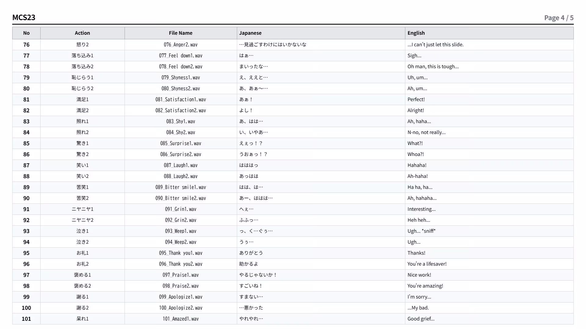This screenshot has height=329, width=586.
Task: Click file name 081_Satisfaction1.wav
Action: point(181,100)
